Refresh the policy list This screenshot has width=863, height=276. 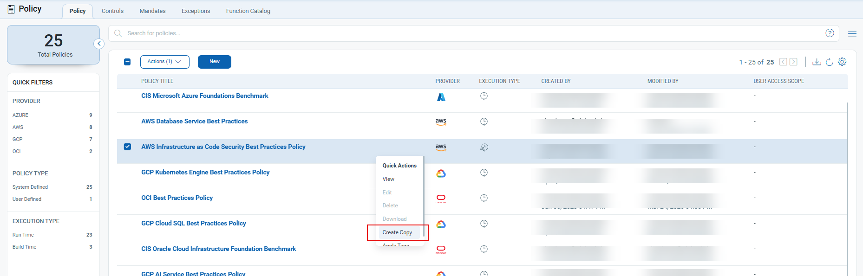pyautogui.click(x=829, y=62)
